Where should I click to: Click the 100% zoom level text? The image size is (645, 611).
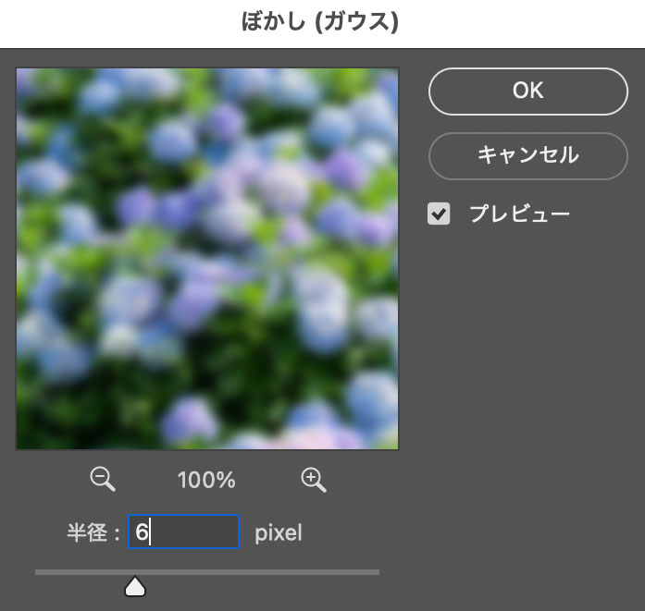pyautogui.click(x=206, y=480)
